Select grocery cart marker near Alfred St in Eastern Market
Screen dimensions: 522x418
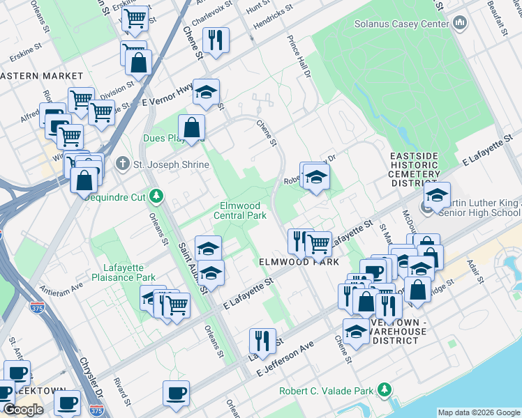tap(81, 100)
